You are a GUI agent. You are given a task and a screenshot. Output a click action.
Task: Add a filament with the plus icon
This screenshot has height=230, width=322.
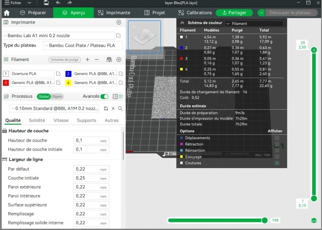(x=87, y=60)
